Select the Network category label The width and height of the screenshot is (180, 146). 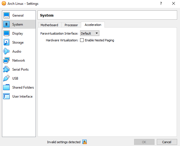click(18, 60)
